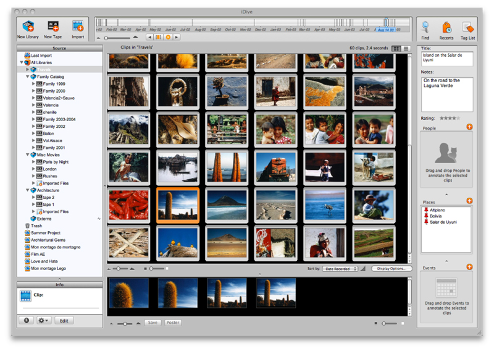Open Display Options

tap(391, 269)
